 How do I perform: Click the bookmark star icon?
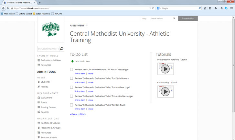click(x=205, y=8)
